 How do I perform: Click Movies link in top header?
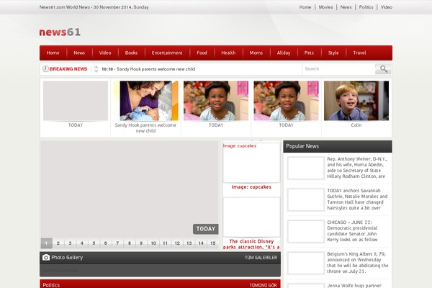325,7
